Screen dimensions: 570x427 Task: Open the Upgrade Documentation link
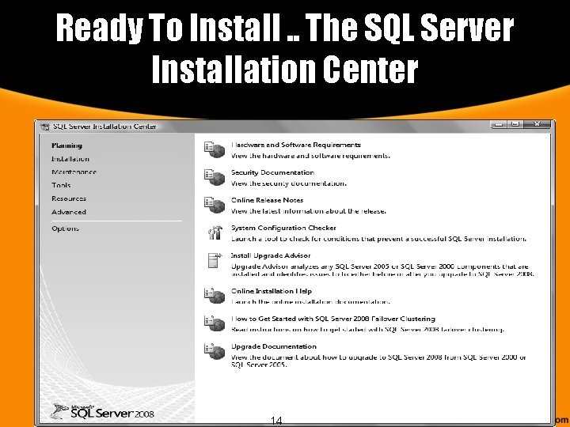point(274,347)
